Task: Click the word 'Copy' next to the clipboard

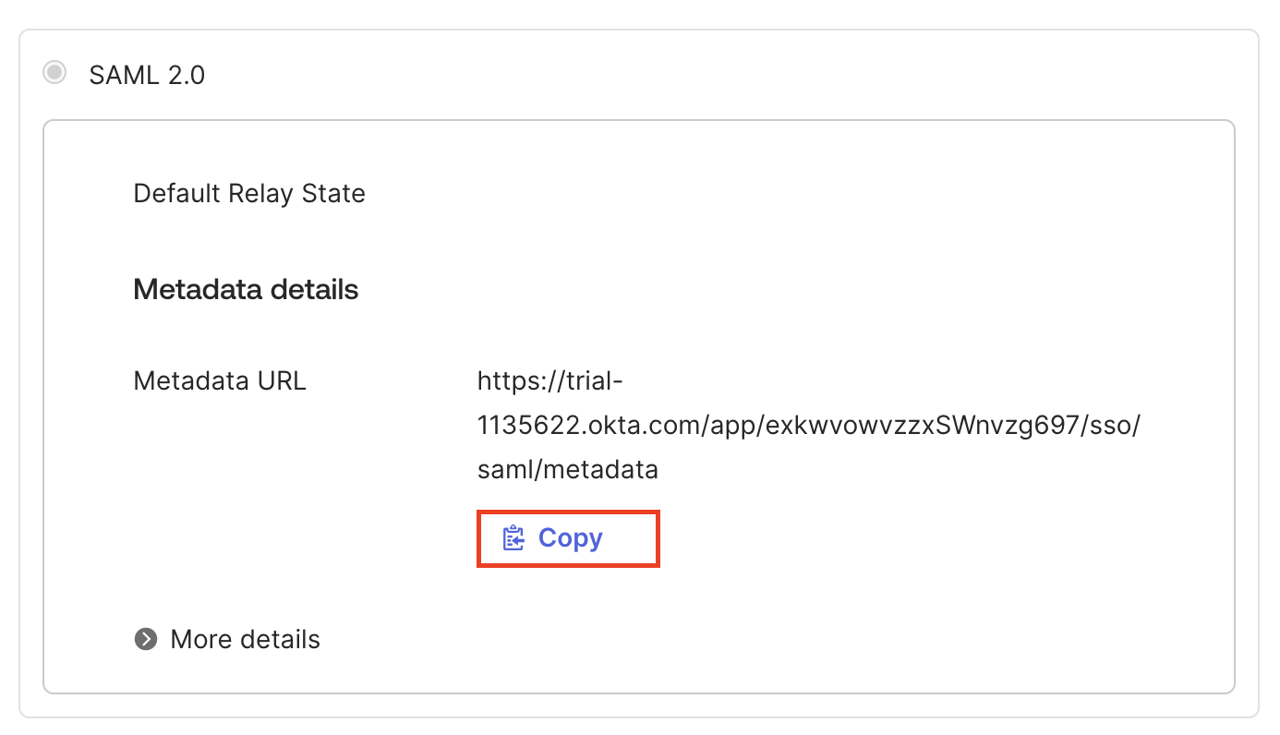Action: [x=571, y=538]
